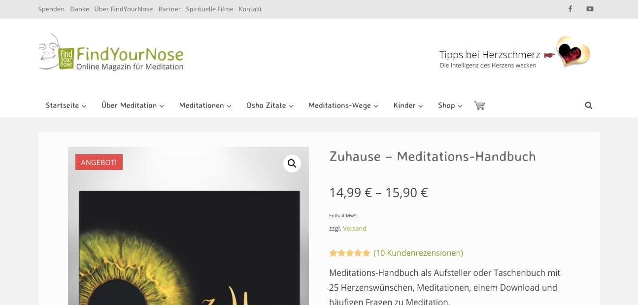638x305 pixels.
Task: Click the red heart image banner
Action: click(x=572, y=51)
